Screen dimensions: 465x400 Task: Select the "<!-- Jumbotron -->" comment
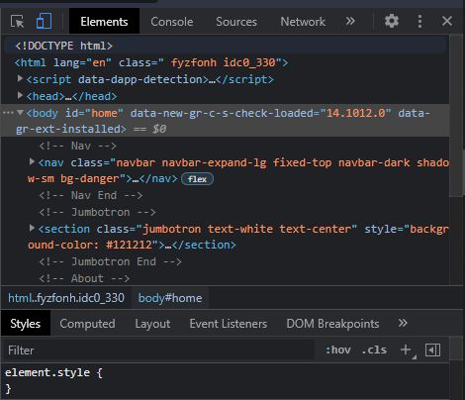point(97,212)
